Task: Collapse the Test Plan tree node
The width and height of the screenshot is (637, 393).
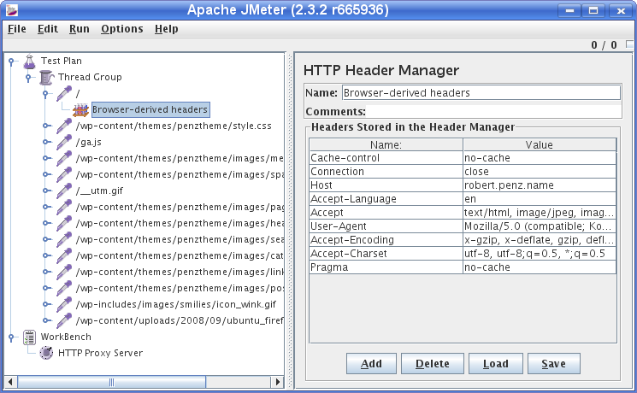Action: tap(11, 62)
